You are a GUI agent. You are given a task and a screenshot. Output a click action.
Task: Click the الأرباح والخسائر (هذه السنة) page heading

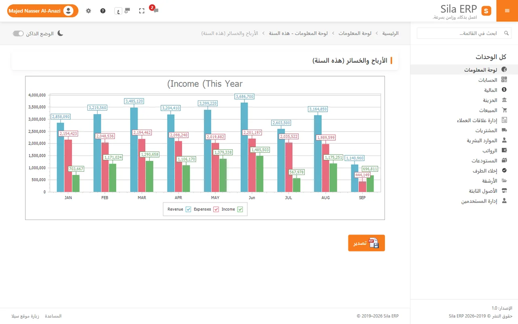point(350,61)
